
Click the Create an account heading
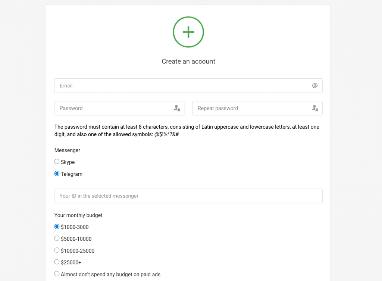[x=188, y=62]
